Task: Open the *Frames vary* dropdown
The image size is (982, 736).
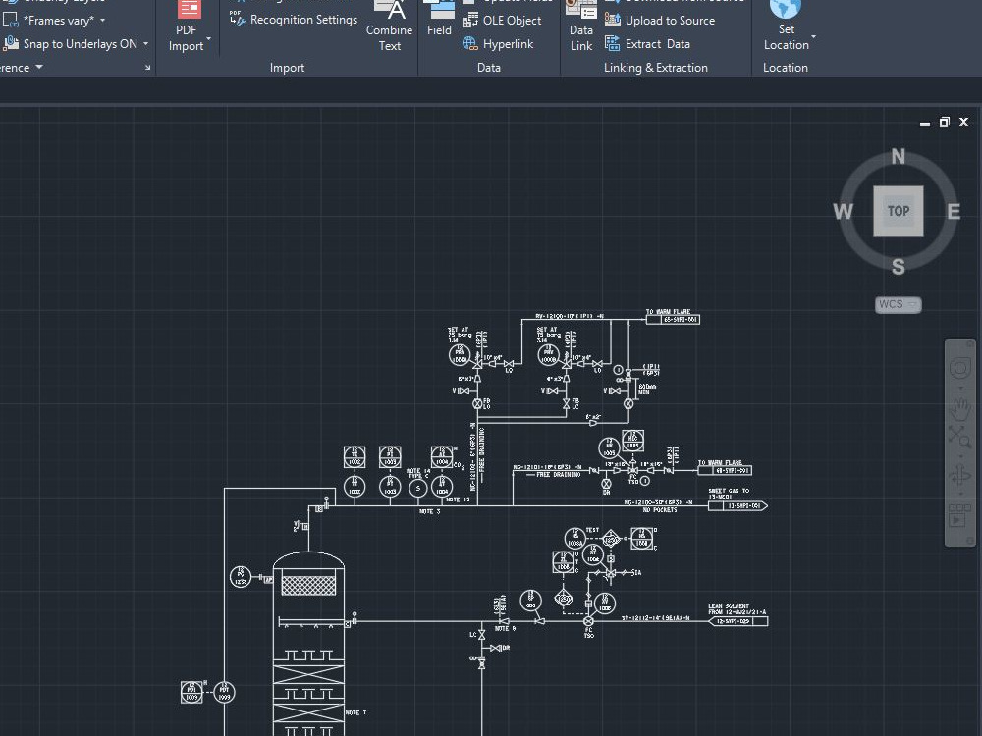Action: 102,20
